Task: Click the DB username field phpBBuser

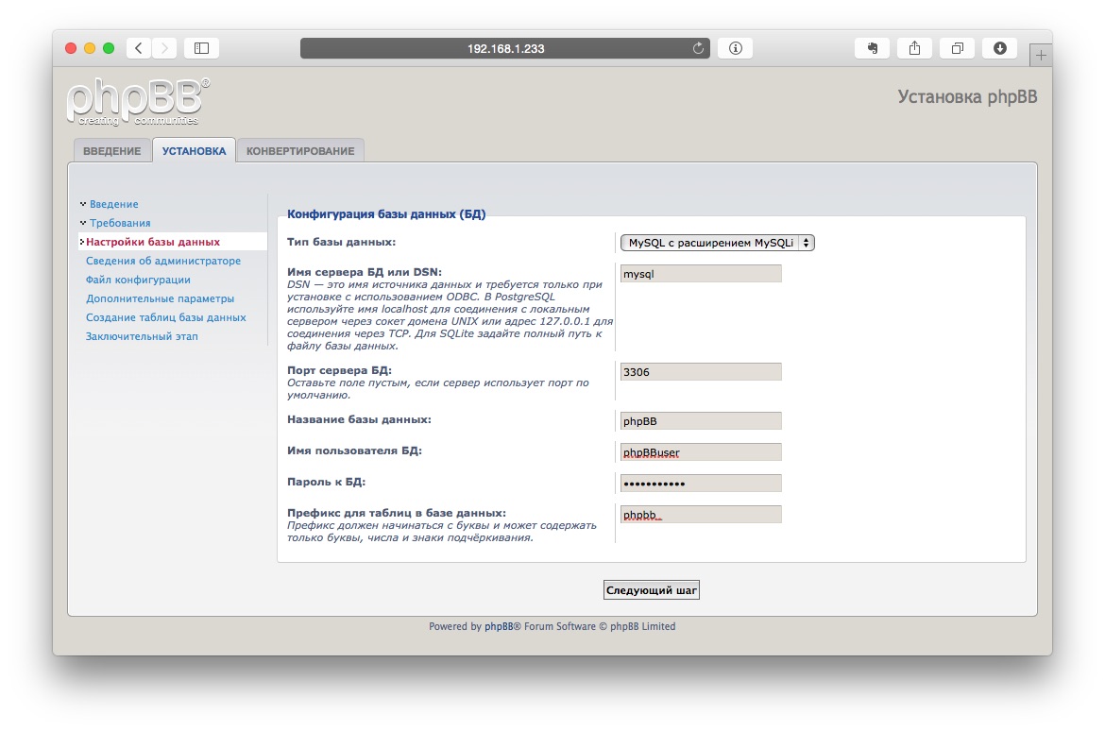Action: (x=701, y=451)
